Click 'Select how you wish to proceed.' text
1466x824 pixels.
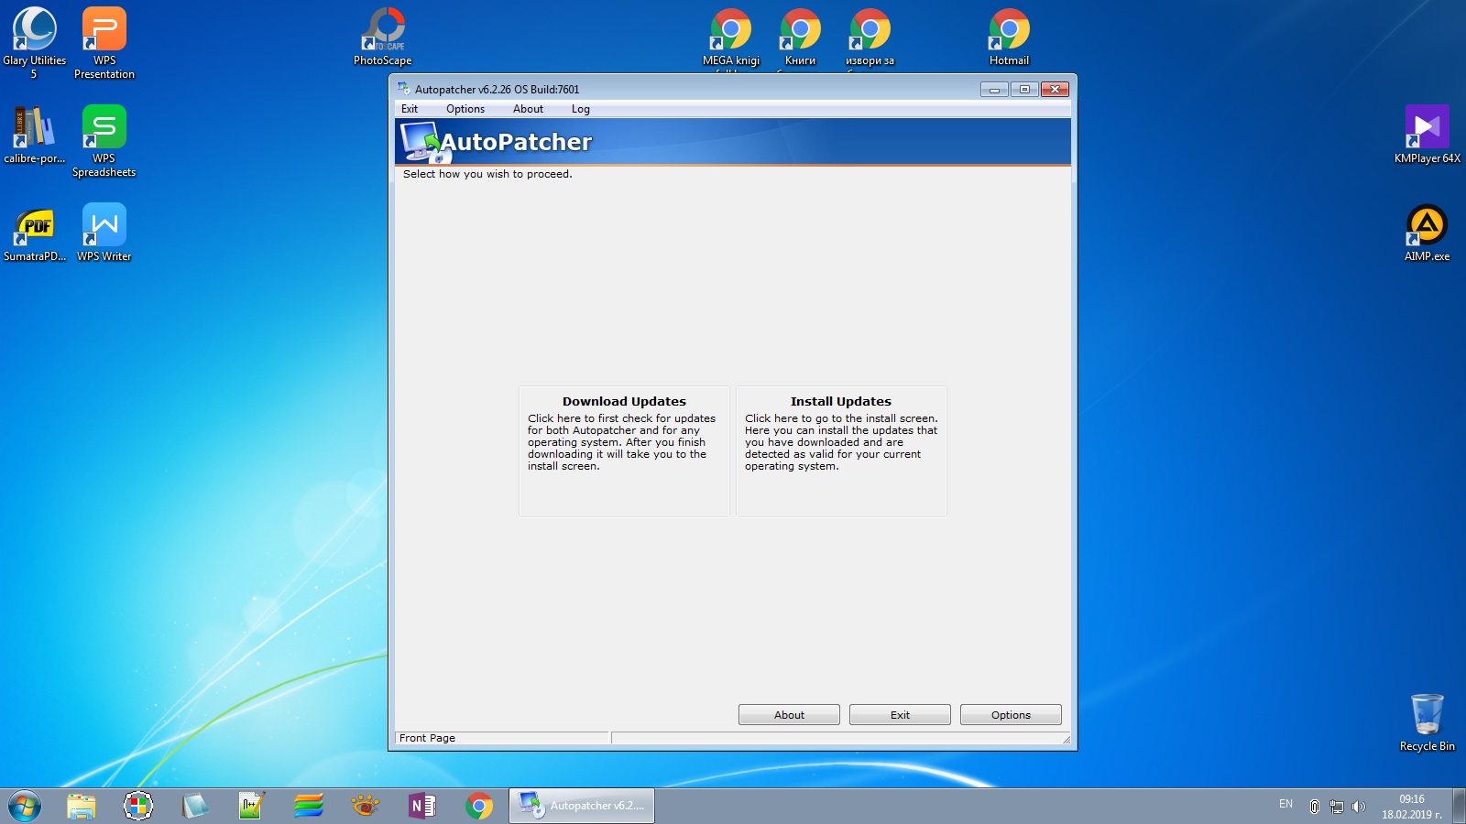[487, 174]
